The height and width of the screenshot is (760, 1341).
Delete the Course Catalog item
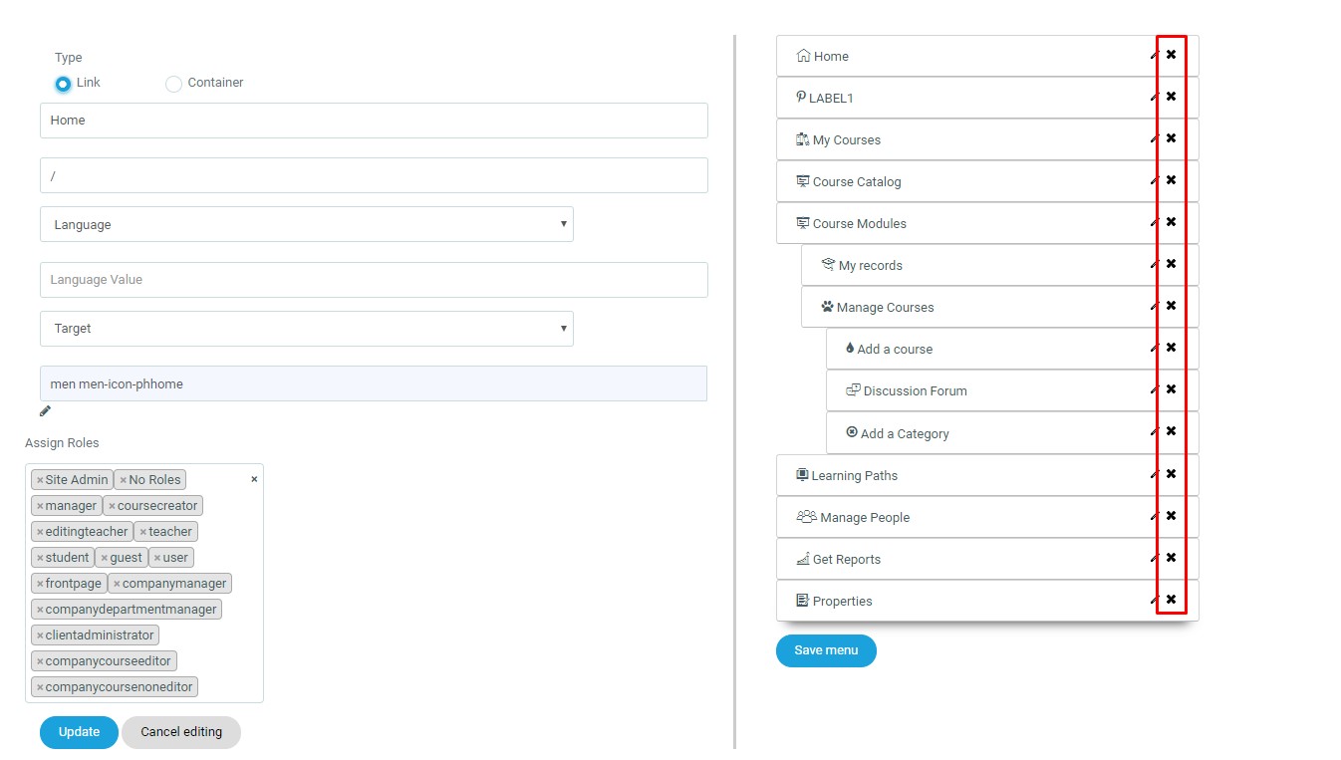coord(1171,180)
